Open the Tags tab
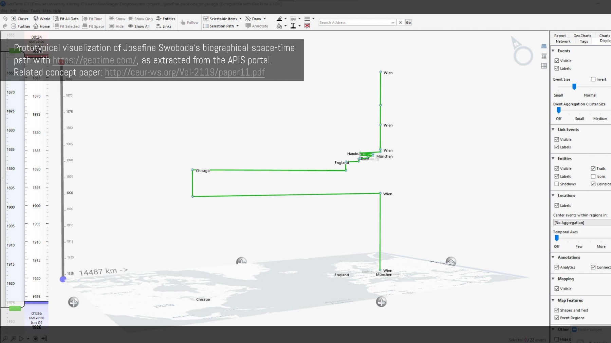This screenshot has width=611, height=343. (584, 41)
